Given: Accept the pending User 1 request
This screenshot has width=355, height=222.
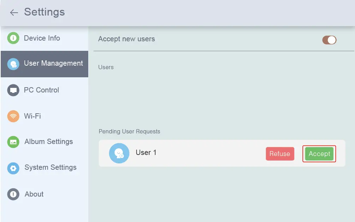Looking at the screenshot, I should point(319,154).
